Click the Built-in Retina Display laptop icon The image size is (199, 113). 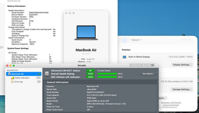(124, 57)
